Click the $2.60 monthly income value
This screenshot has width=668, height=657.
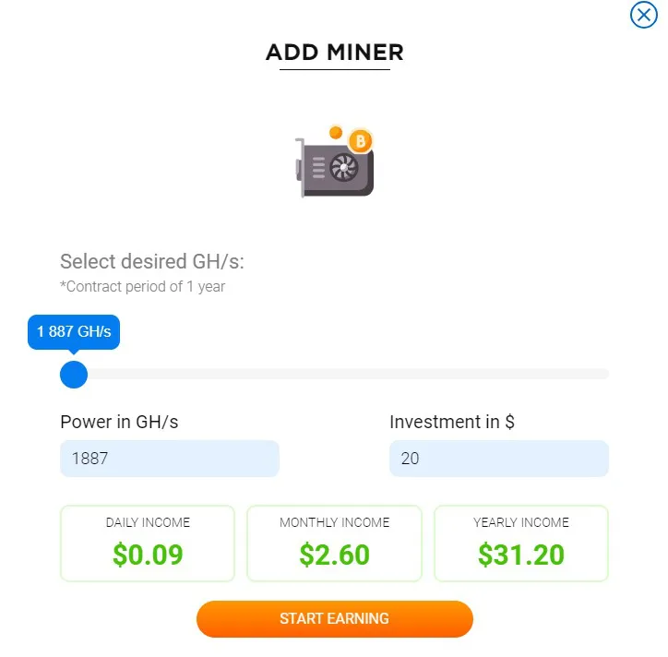(x=334, y=555)
